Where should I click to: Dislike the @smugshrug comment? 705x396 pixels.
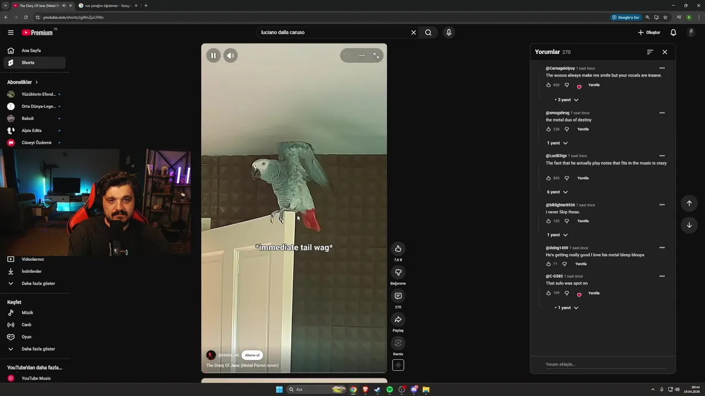567,129
